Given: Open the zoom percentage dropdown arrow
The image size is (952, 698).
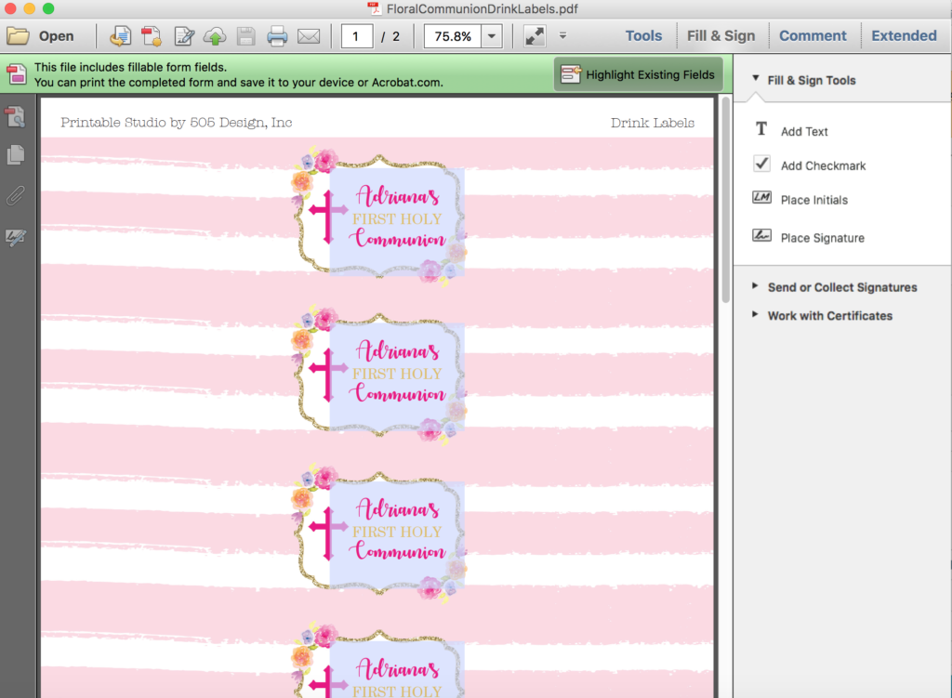Looking at the screenshot, I should click(492, 36).
